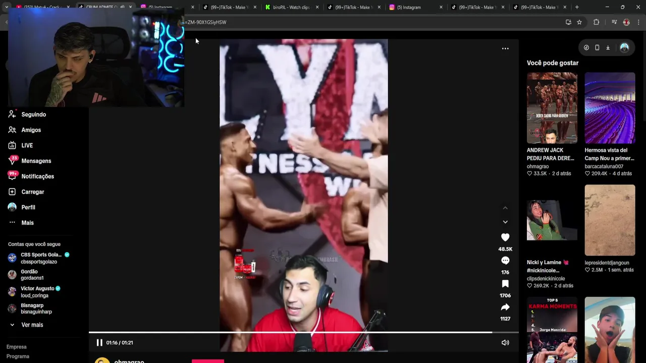Screen dimensions: 646x363
Task: Click the install app icon in the address bar
Action: pos(568,22)
